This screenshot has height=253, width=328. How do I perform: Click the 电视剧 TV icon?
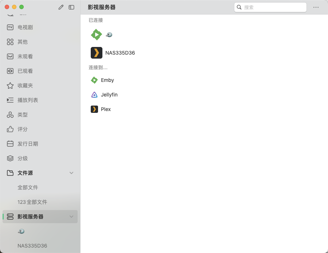10,27
